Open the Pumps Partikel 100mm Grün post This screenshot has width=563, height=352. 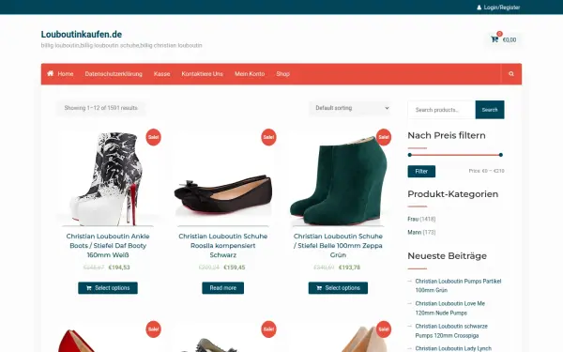tap(458, 285)
